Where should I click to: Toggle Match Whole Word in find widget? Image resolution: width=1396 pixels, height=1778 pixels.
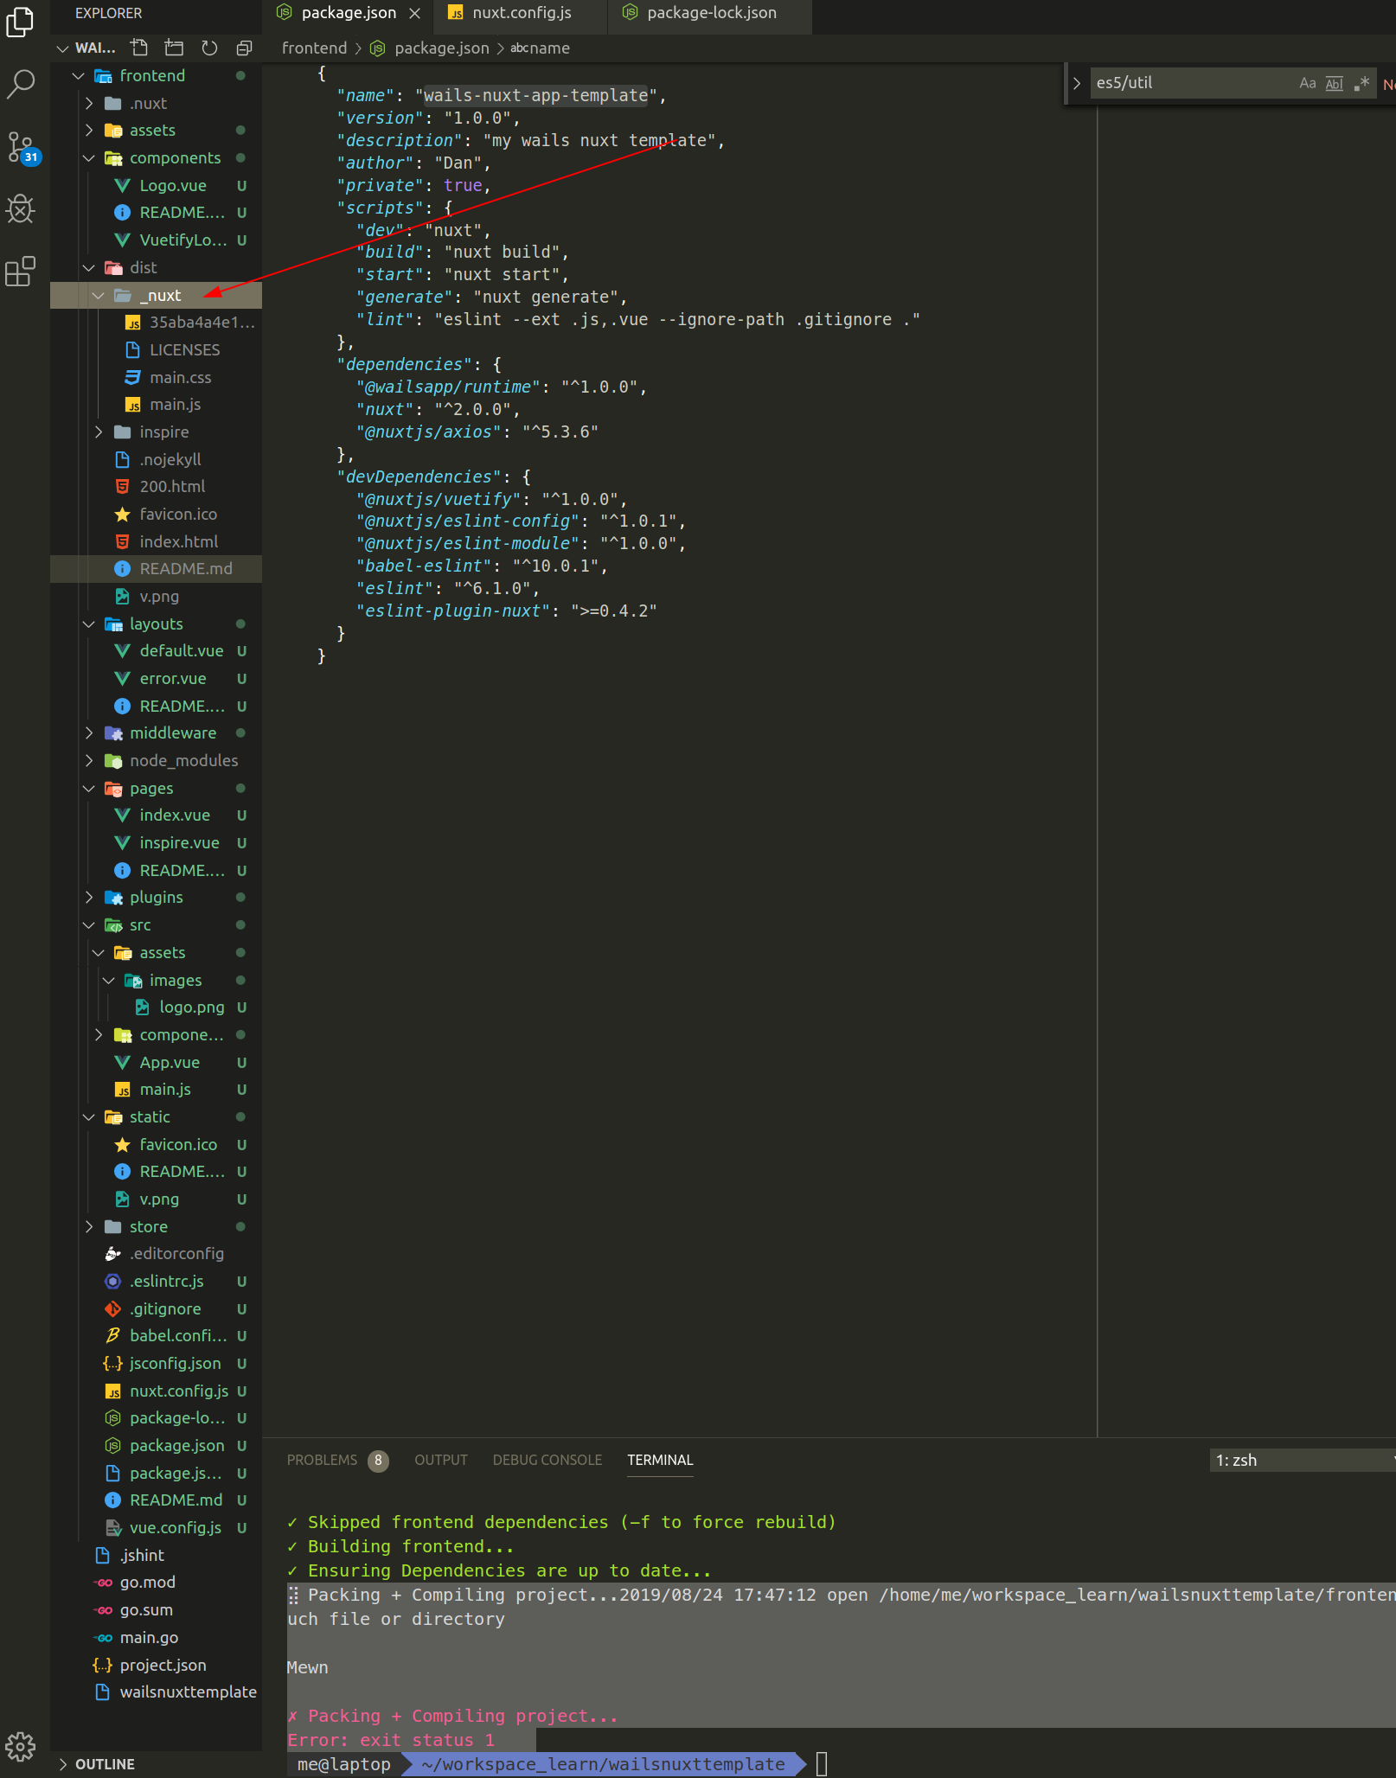click(1335, 83)
